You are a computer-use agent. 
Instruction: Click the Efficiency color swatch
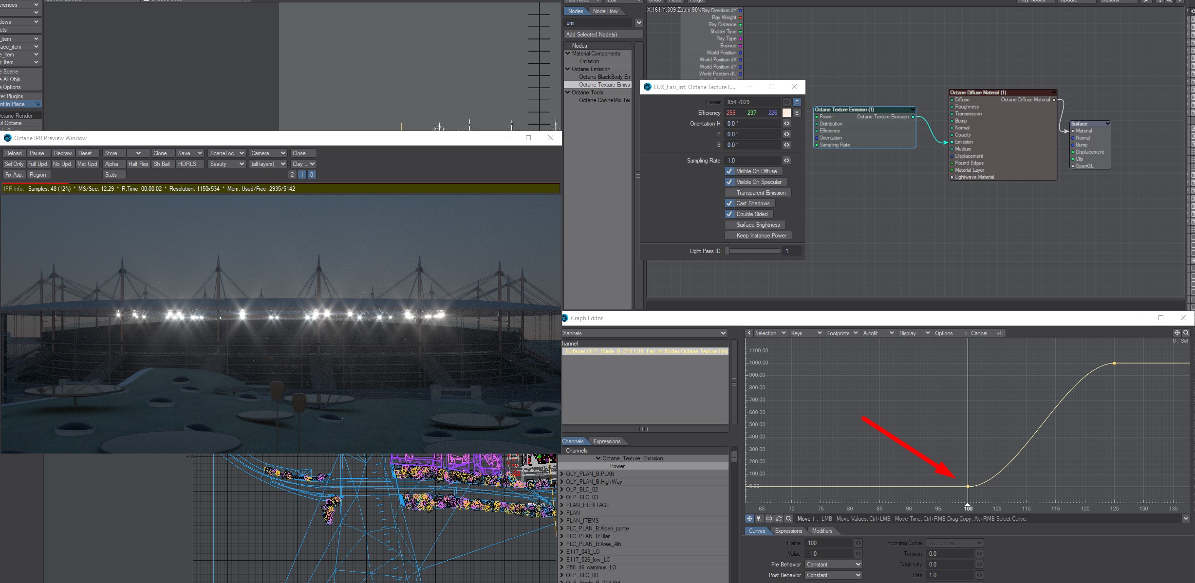point(786,113)
